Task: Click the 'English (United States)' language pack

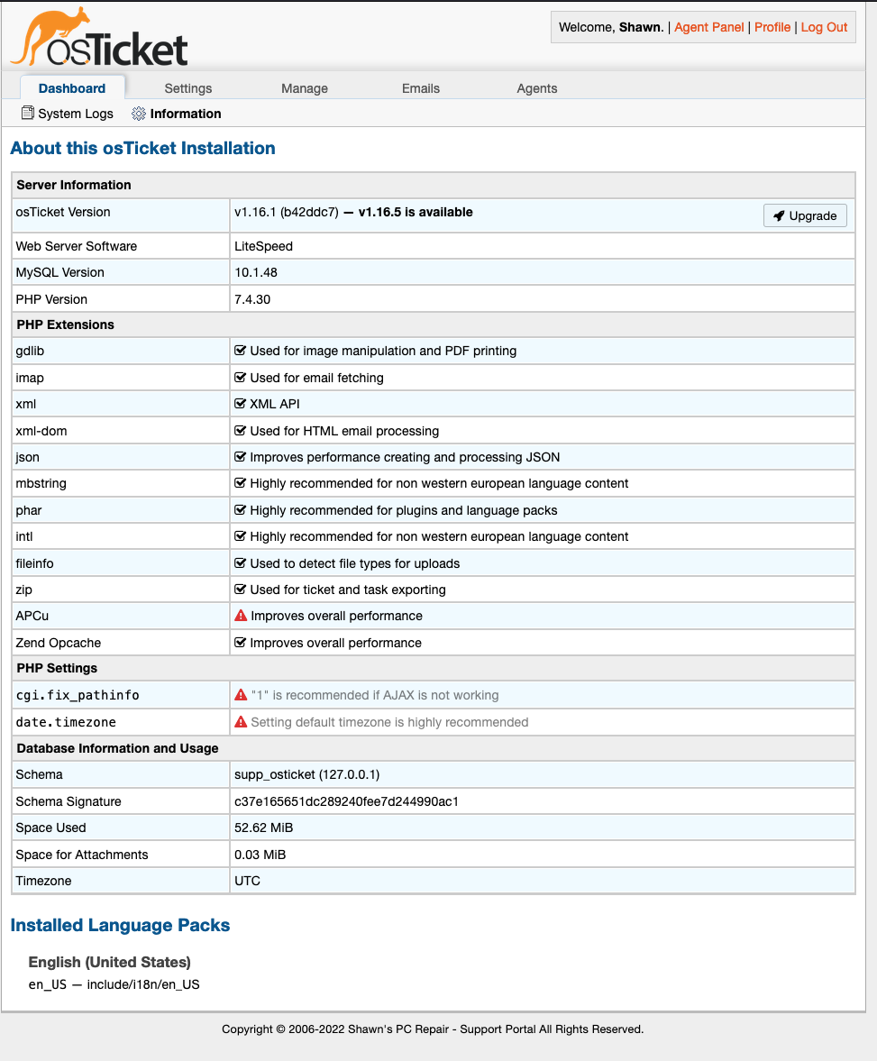Action: pos(110,962)
